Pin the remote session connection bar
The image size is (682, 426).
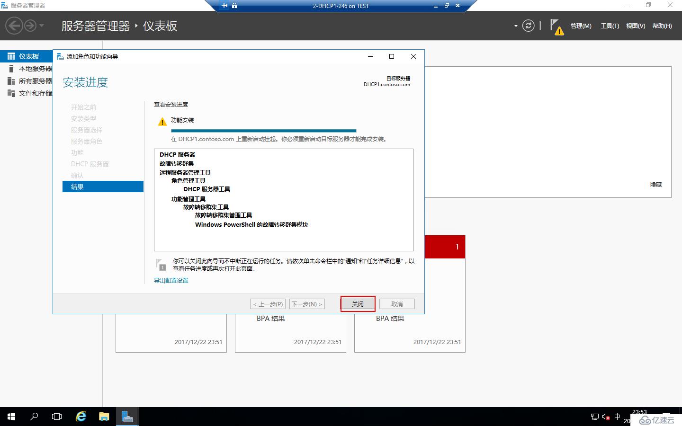tap(224, 6)
